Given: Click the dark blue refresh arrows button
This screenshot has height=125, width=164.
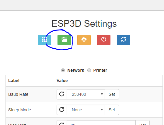Looking at the screenshot, I should pos(124,40).
